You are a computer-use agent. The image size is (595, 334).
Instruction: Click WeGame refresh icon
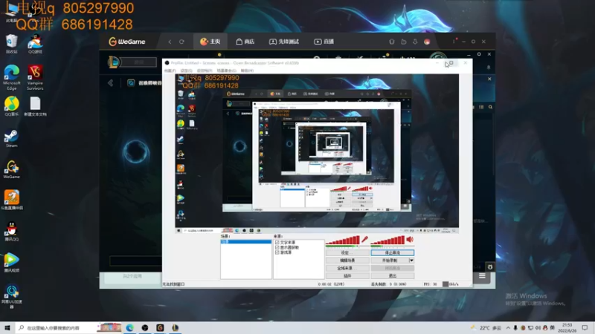181,42
